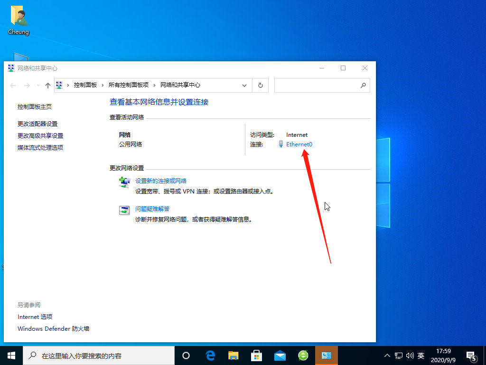
Task: Open File Explorer from taskbar
Action: coord(234,355)
